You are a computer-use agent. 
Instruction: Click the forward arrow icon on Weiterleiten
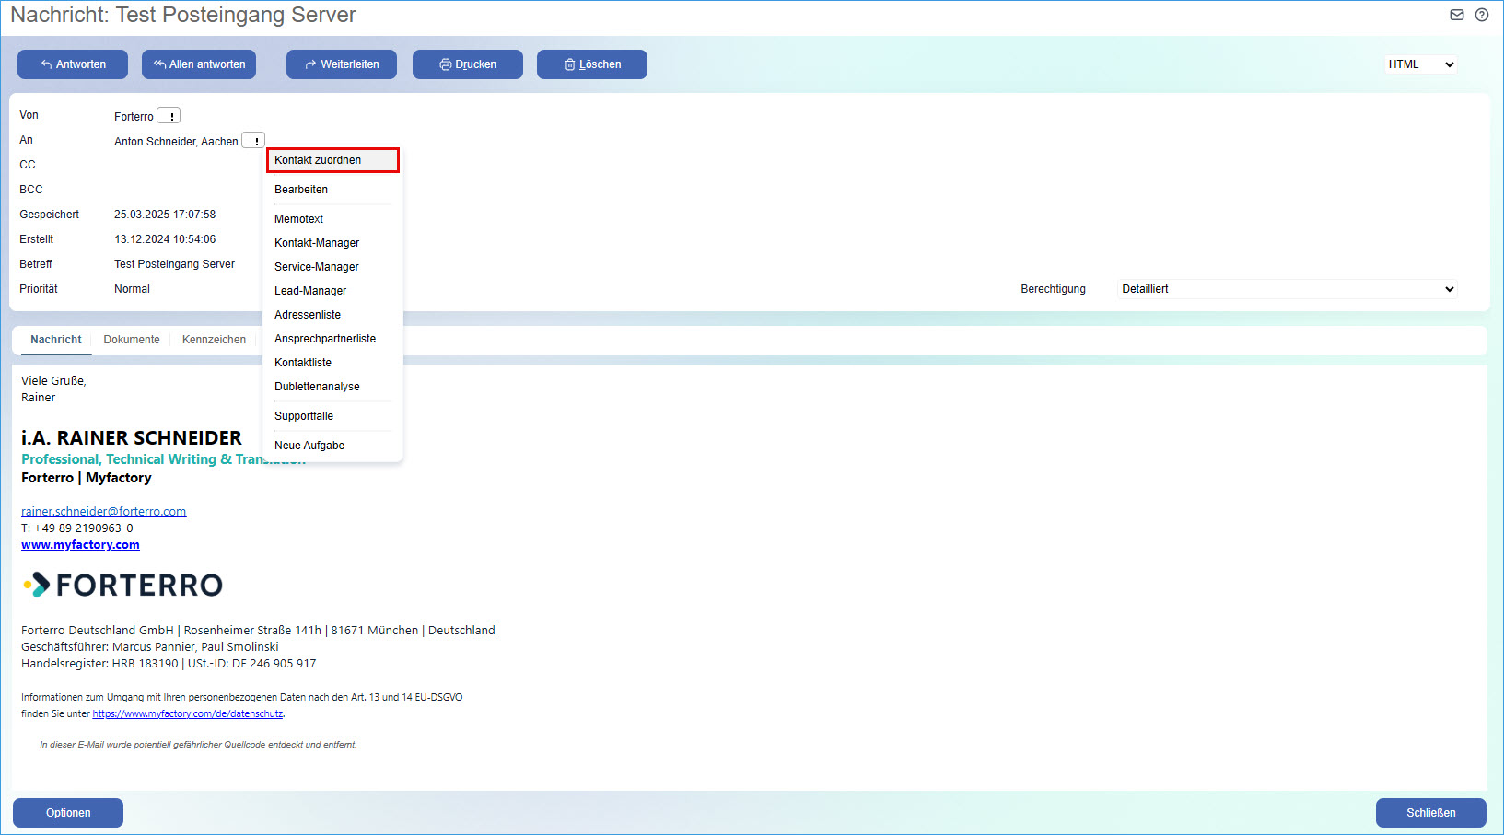(309, 64)
